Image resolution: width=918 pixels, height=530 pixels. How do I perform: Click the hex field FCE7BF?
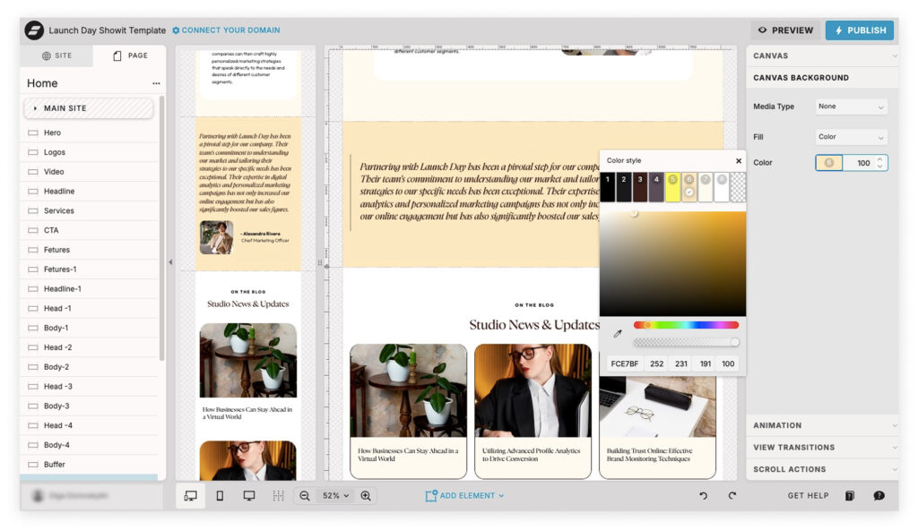pyautogui.click(x=625, y=363)
